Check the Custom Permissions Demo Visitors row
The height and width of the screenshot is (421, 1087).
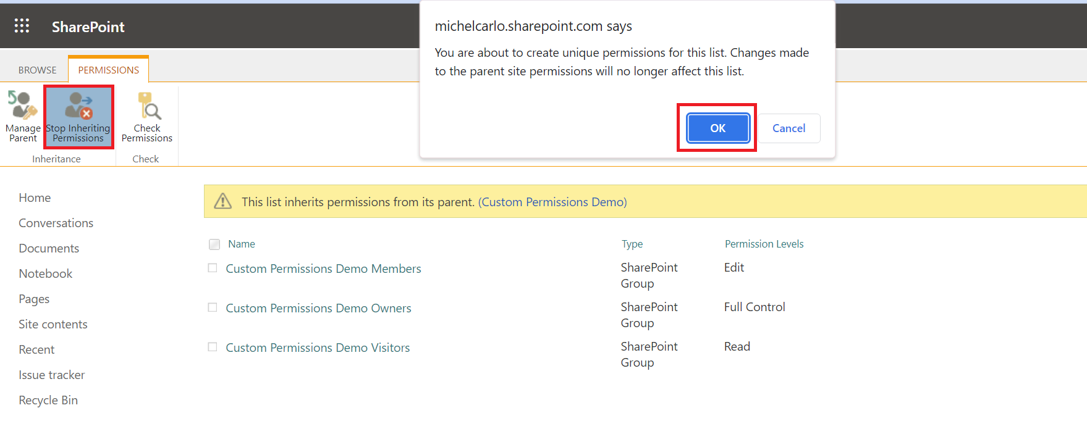point(213,347)
